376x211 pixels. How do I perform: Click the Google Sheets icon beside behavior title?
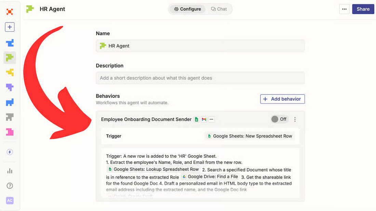click(197, 119)
